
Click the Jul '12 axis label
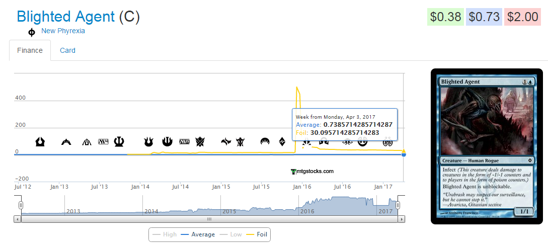[x=22, y=187]
